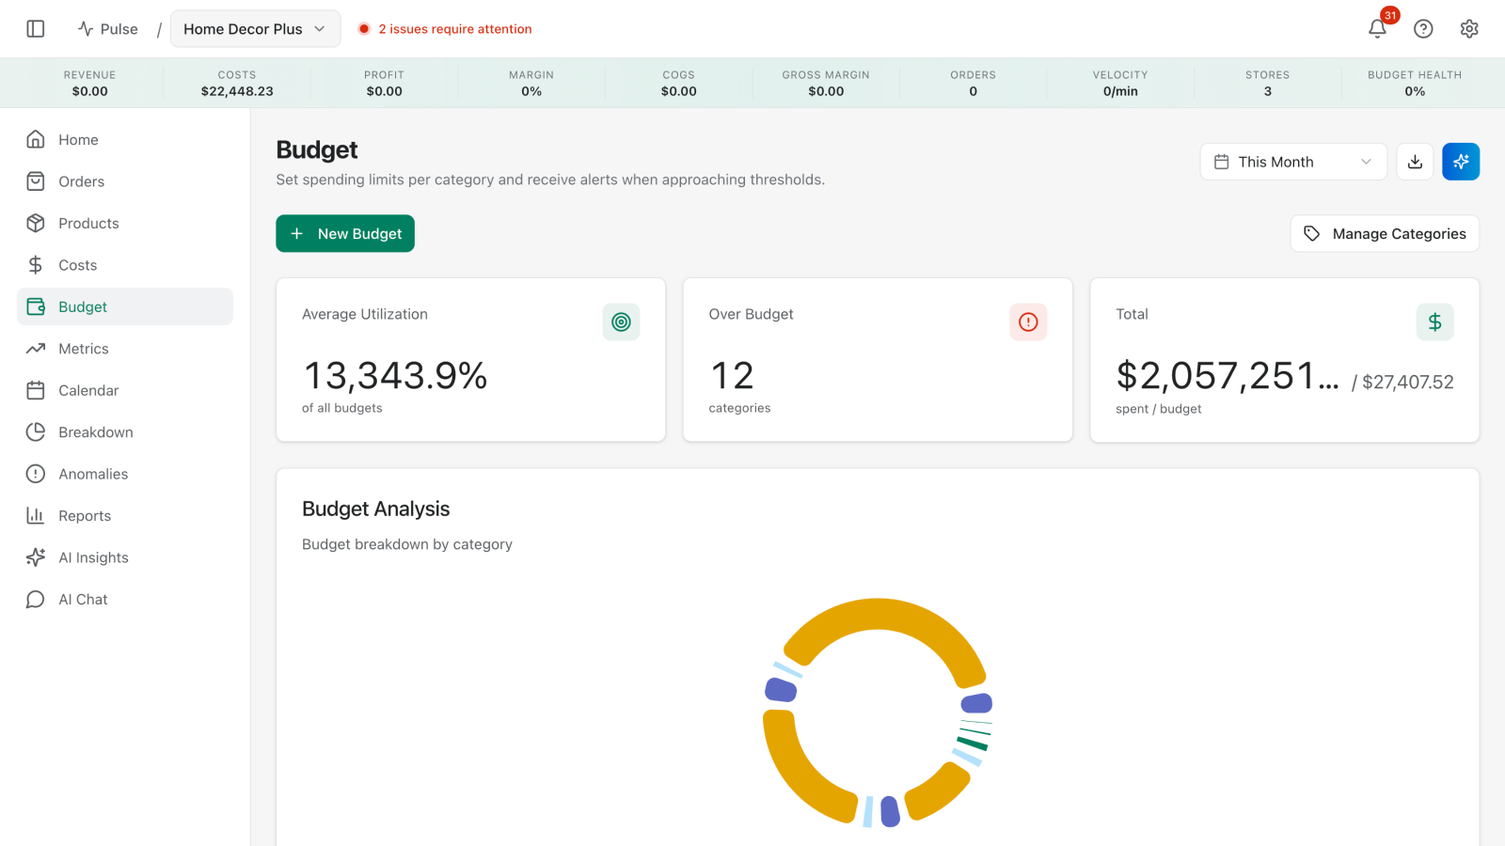Click the help question mark icon
This screenshot has height=846, width=1505.
pos(1423,29)
